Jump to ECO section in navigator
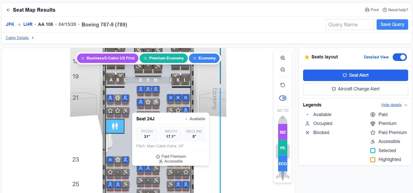The image size is (413, 193). click(282, 164)
